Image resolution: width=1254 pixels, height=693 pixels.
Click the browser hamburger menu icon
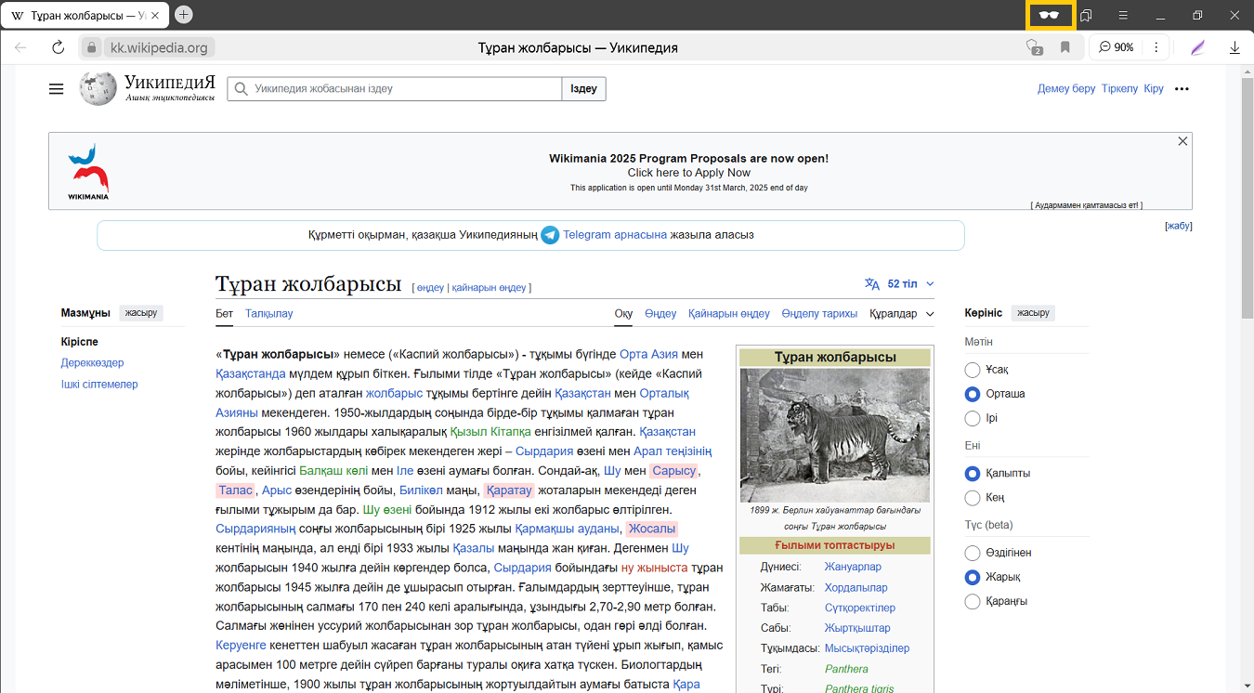pyautogui.click(x=1123, y=15)
